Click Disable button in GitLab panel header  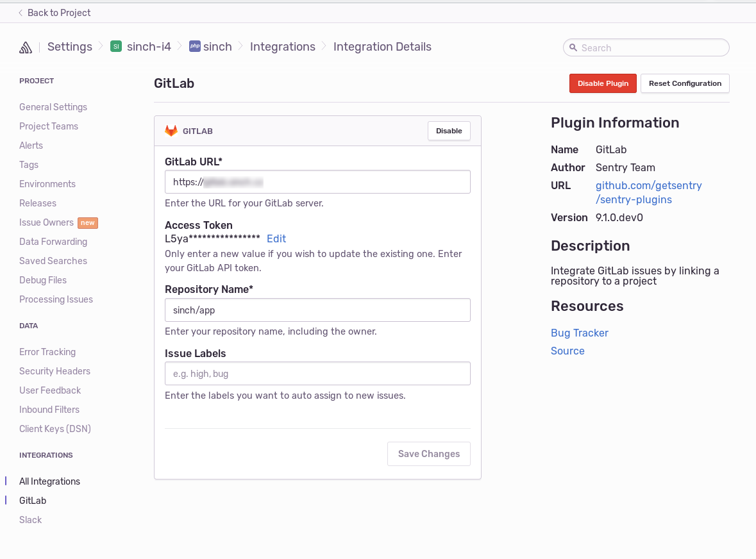click(449, 131)
